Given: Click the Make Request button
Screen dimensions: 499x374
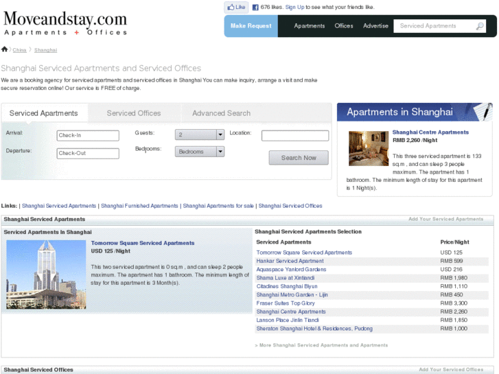Looking at the screenshot, I should coord(251,26).
